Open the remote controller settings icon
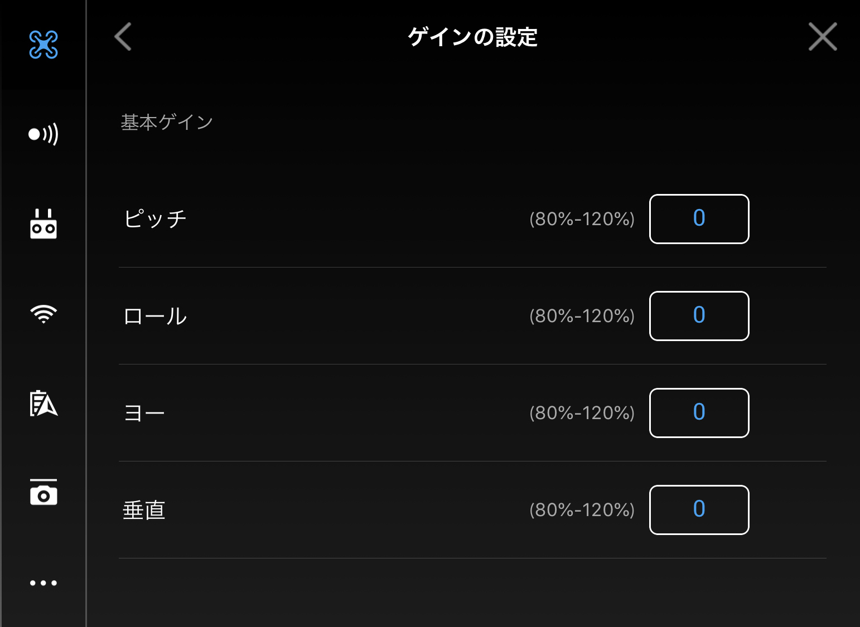Viewport: 860px width, 627px height. 44,224
